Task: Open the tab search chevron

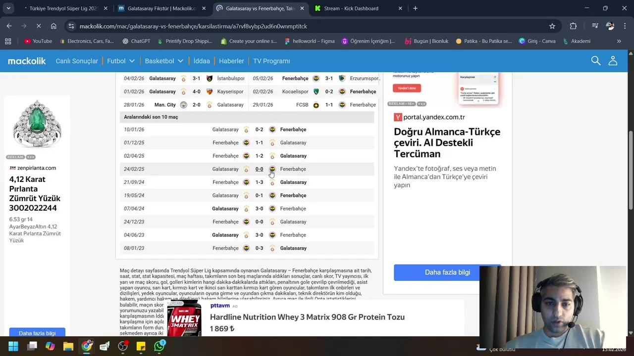Action: [8, 8]
